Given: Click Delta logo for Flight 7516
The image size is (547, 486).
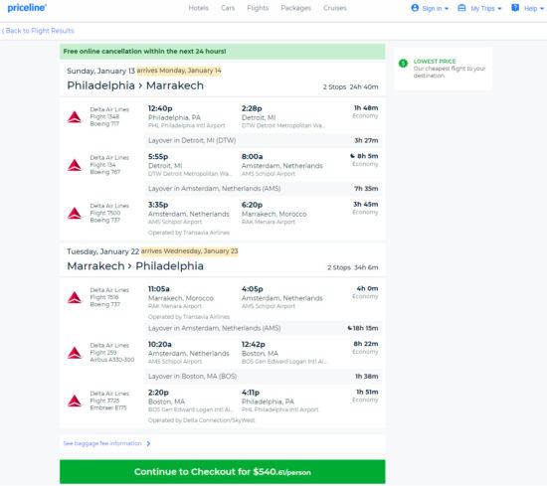Looking at the screenshot, I should pos(75,297).
